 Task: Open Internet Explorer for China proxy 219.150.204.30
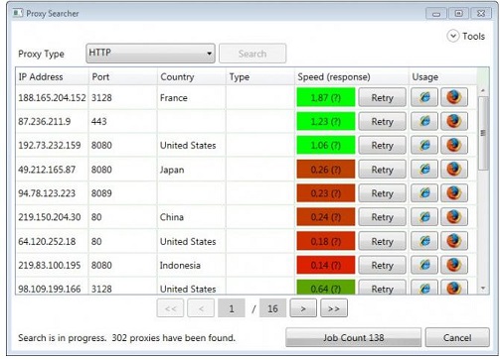tap(424, 217)
